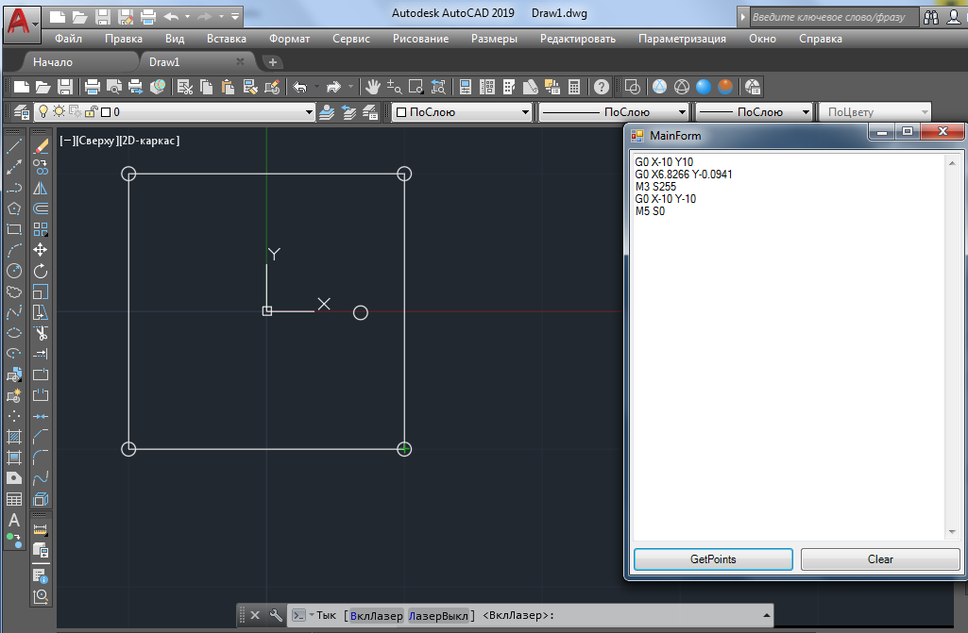Select the Offset tool
The image size is (968, 633).
[41, 208]
